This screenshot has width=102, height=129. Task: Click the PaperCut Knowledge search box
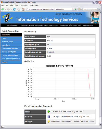90,9
